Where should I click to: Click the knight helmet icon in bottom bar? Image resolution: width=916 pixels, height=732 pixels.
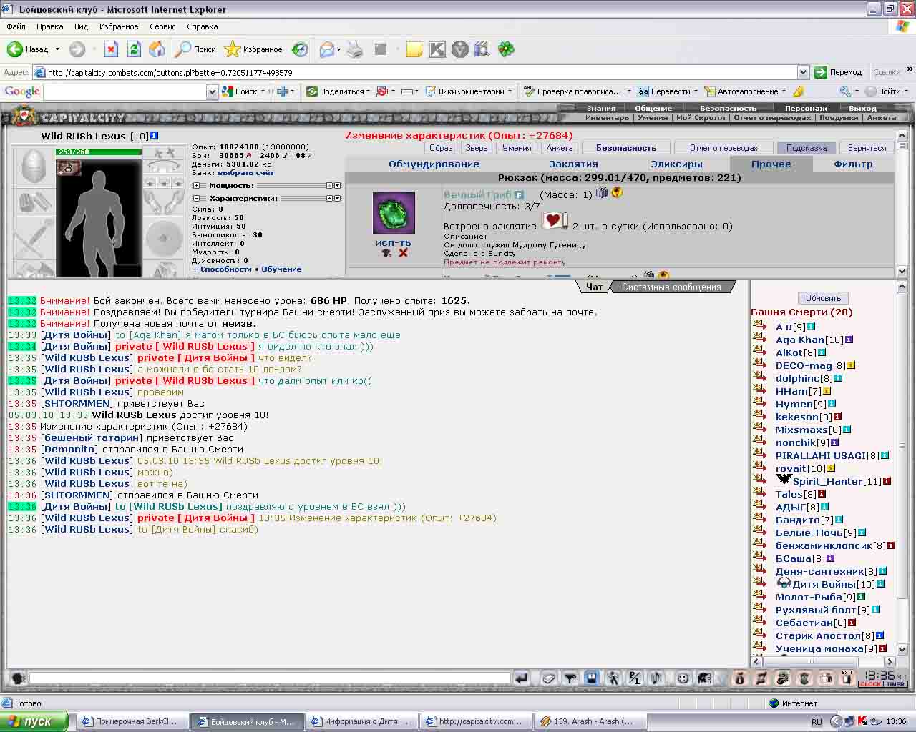coord(704,678)
